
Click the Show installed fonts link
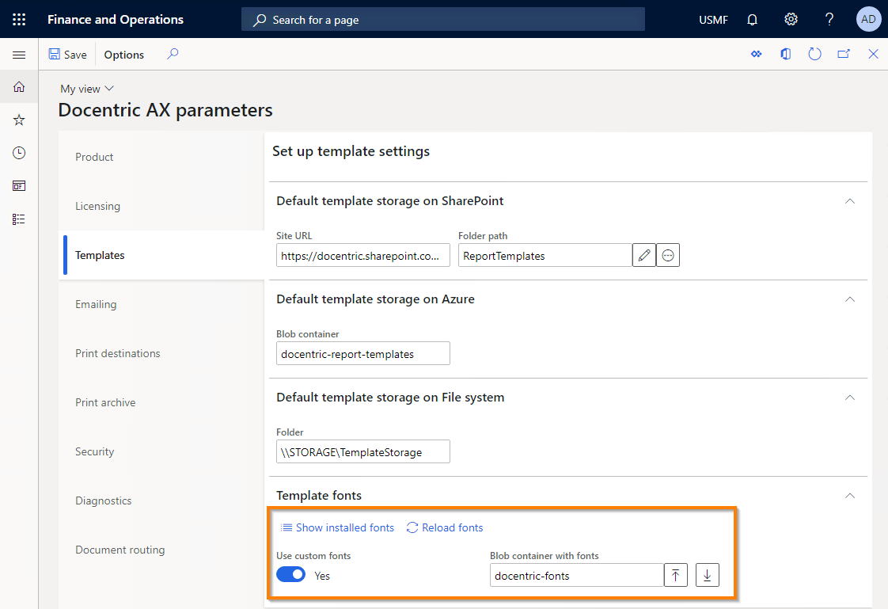tap(345, 528)
